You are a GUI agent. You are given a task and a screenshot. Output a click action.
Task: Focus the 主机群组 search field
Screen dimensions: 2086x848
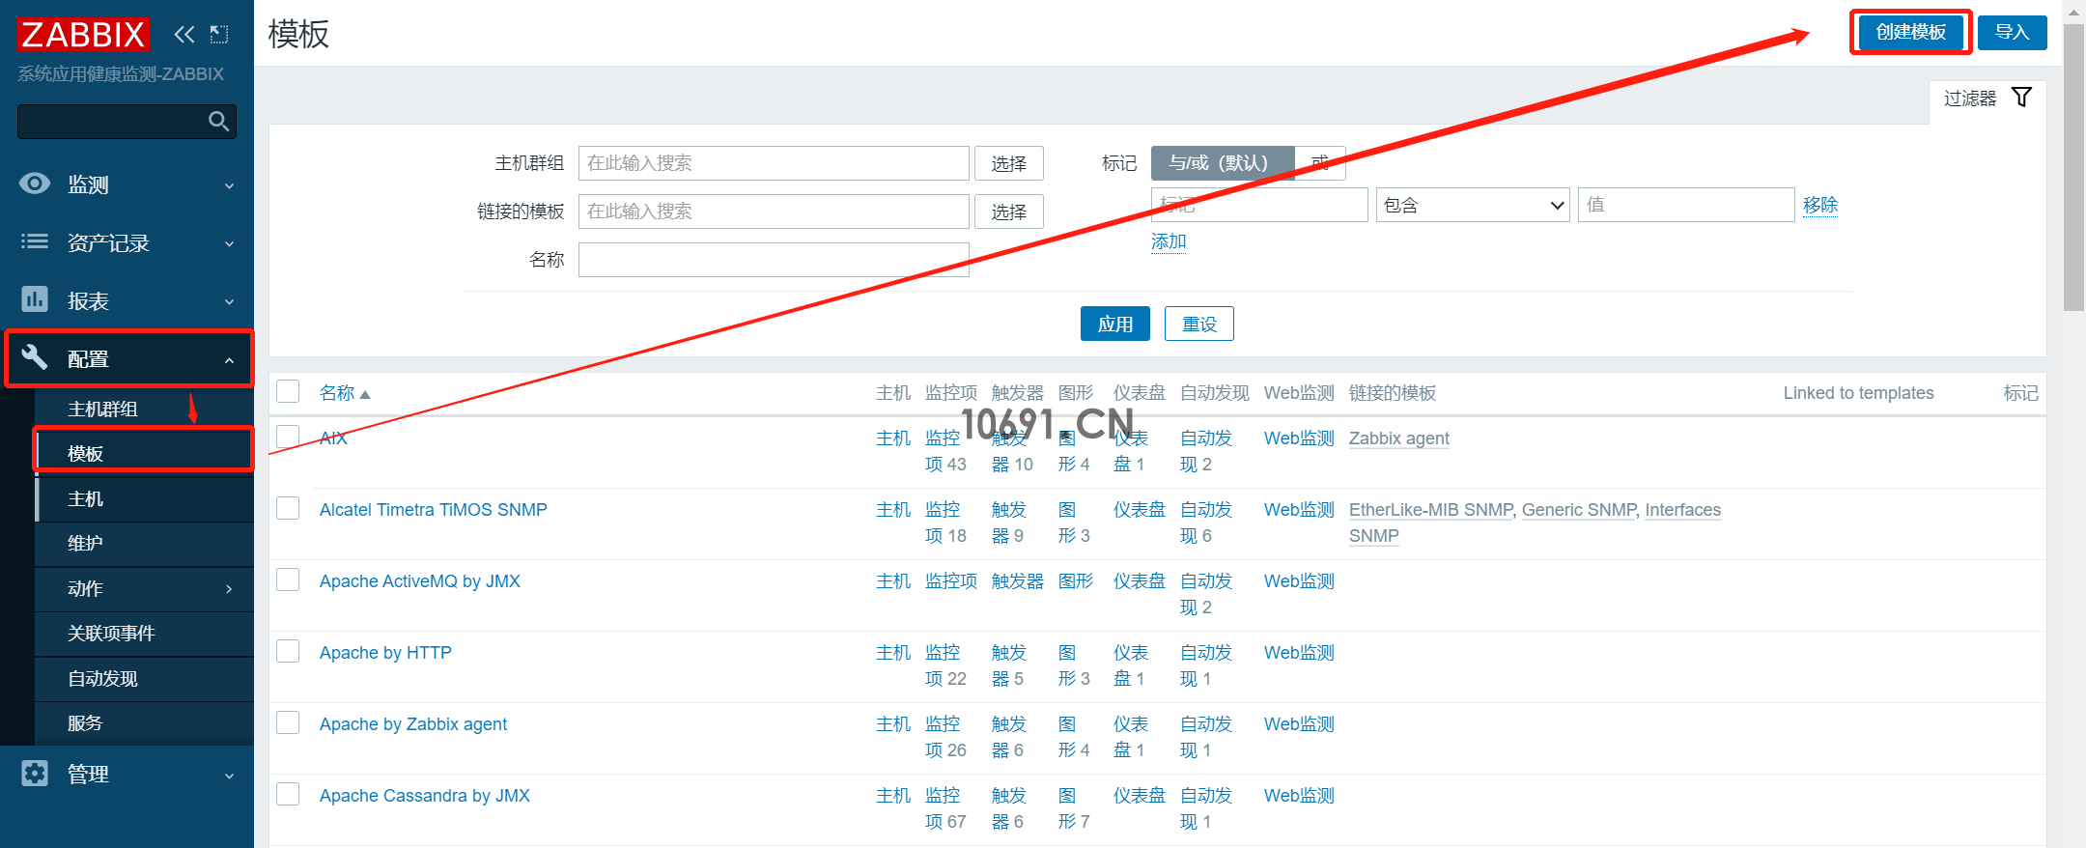pyautogui.click(x=774, y=163)
